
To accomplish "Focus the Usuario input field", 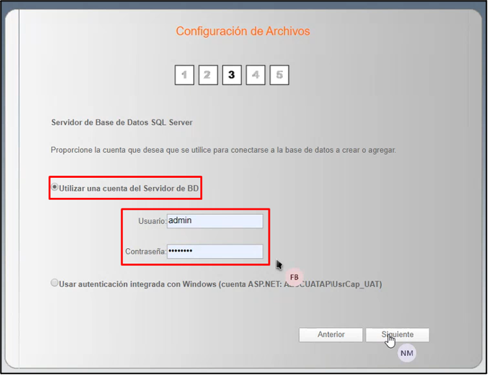I will pyautogui.click(x=215, y=221).
